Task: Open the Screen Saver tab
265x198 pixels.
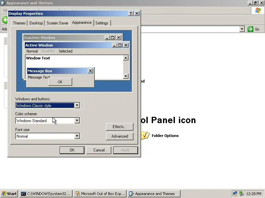Action: coord(57,23)
